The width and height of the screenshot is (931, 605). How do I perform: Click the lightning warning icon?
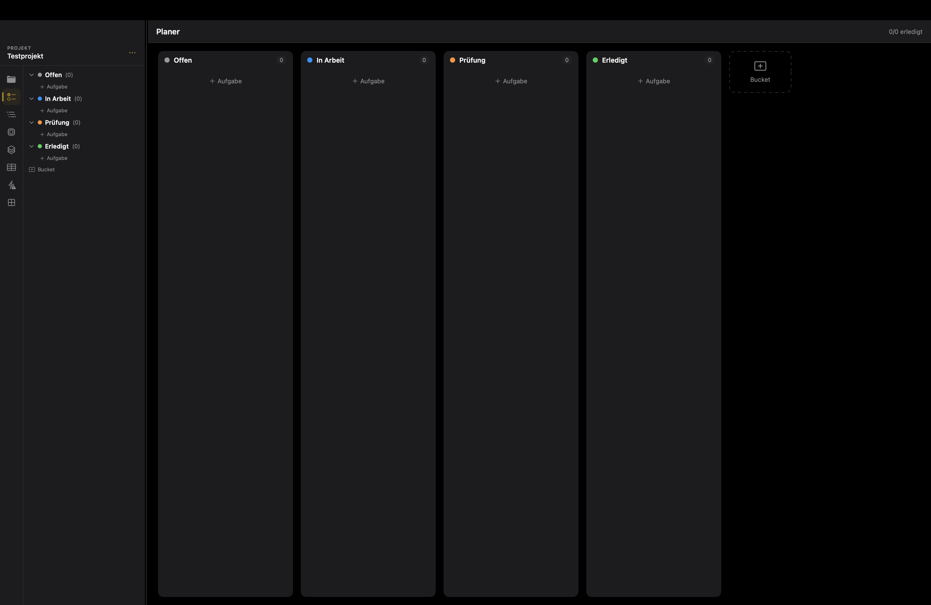click(12, 185)
